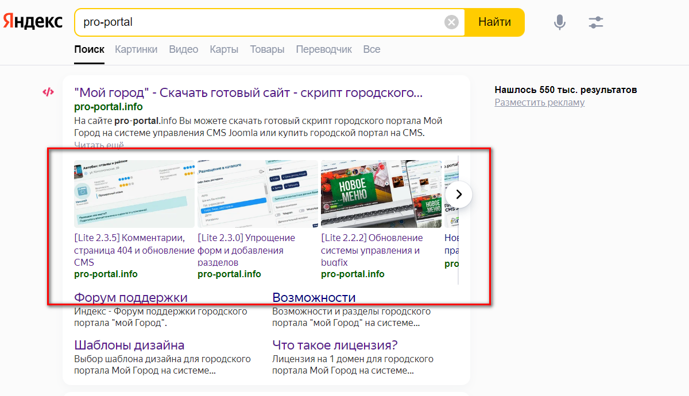Click pro-portal site favicon icon
This screenshot has height=396, width=689.
point(48,92)
